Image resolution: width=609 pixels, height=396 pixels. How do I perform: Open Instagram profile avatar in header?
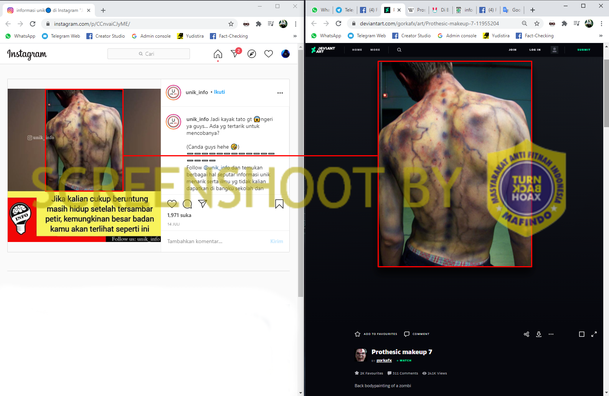coord(286,54)
